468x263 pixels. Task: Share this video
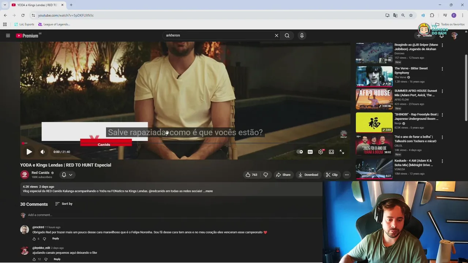pyautogui.click(x=283, y=175)
